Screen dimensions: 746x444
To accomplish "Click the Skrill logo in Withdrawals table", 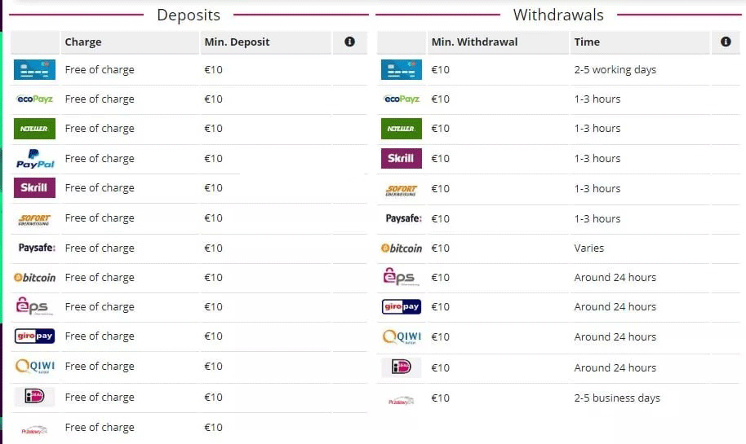I will (401, 158).
